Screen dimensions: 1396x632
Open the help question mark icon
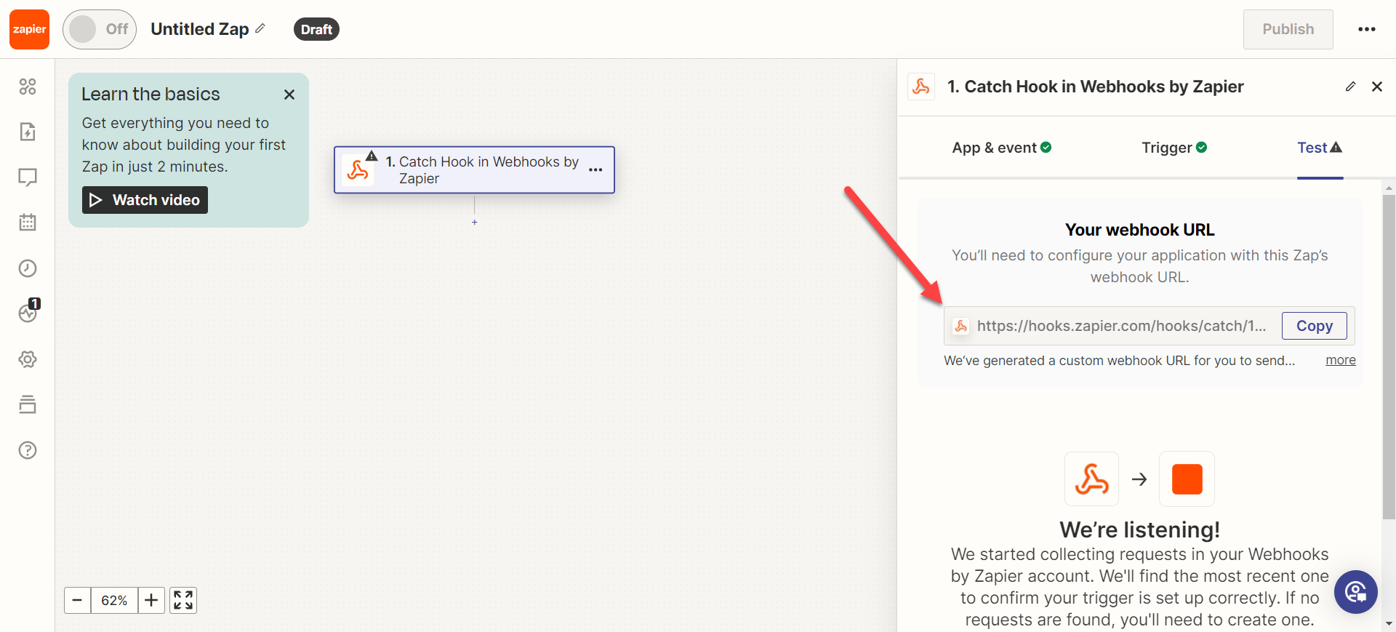click(28, 450)
